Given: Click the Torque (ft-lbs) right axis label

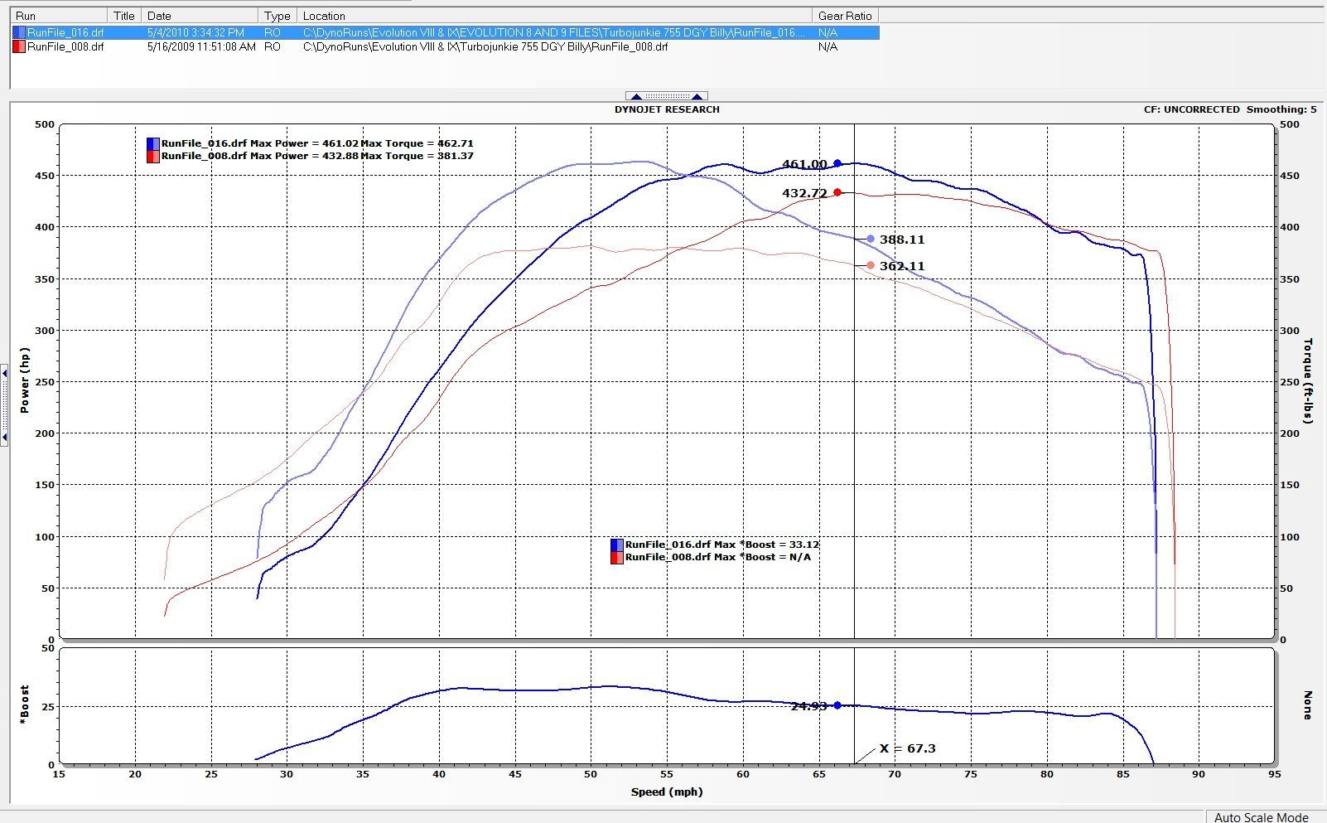Looking at the screenshot, I should (x=1309, y=381).
